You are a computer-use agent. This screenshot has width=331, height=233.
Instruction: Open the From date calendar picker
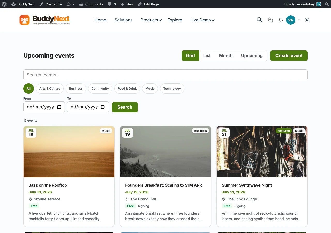(59, 107)
